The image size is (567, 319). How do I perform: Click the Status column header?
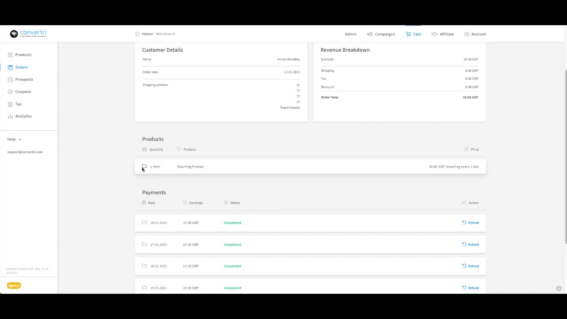[x=232, y=203]
